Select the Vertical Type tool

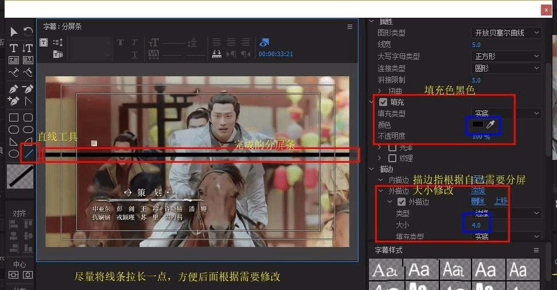point(28,48)
